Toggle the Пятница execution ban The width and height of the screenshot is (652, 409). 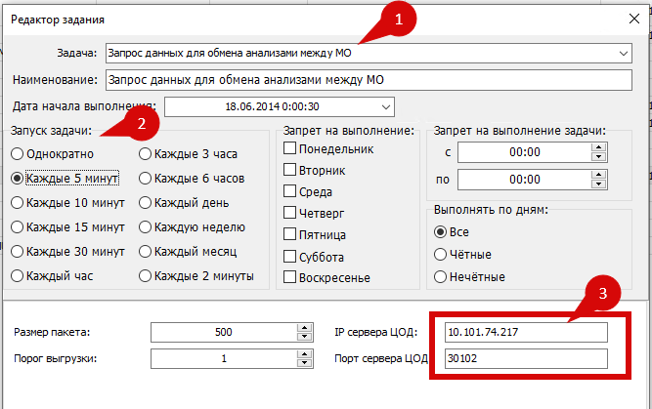click(x=290, y=235)
